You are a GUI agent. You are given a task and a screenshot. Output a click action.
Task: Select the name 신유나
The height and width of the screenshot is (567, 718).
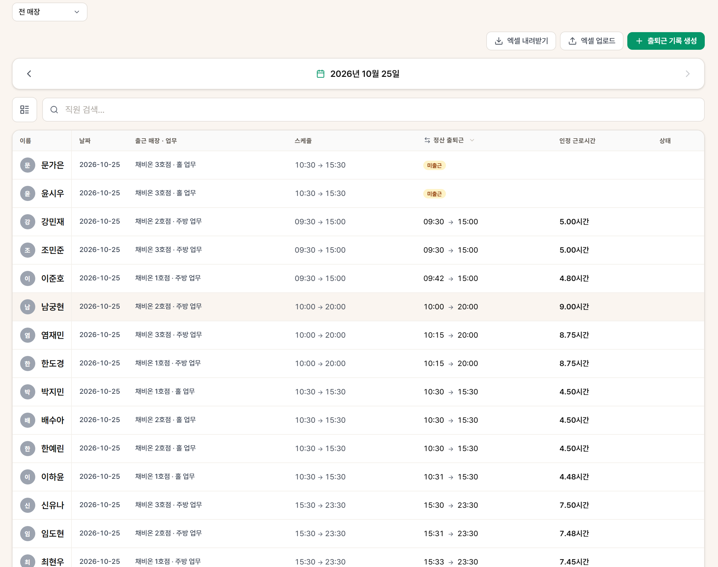tap(52, 505)
